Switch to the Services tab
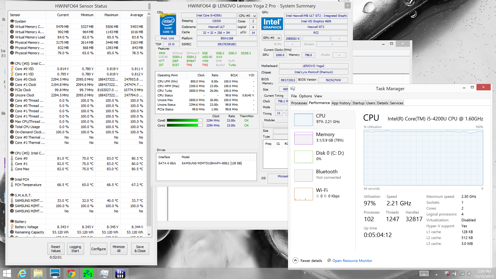The height and width of the screenshot is (279, 496). coord(397,103)
